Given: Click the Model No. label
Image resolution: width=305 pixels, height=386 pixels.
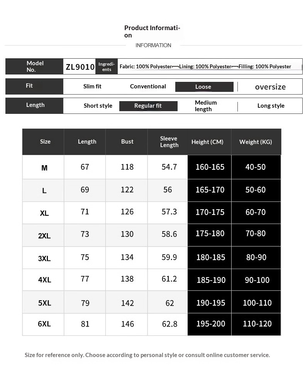Looking at the screenshot, I should pyautogui.click(x=35, y=66).
